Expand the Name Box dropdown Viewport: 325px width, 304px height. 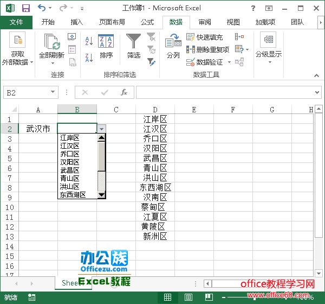(53, 92)
